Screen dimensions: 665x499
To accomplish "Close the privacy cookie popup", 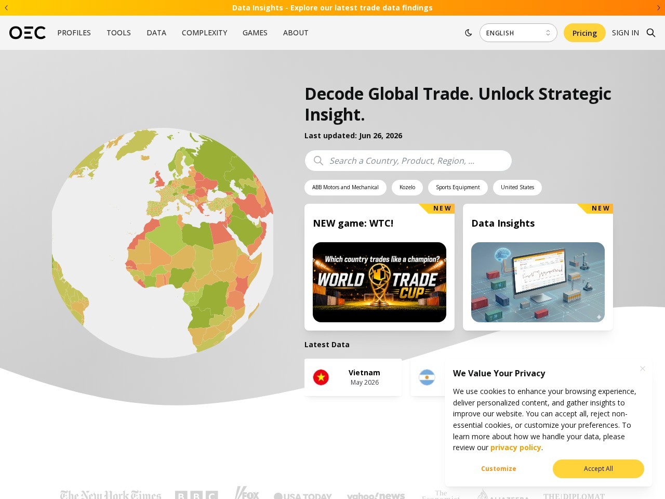I will [643, 369].
